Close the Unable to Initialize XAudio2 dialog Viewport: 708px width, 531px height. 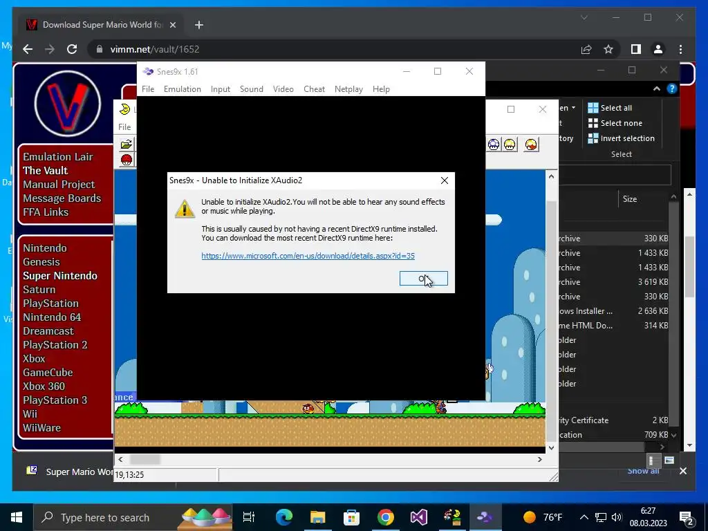[445, 180]
